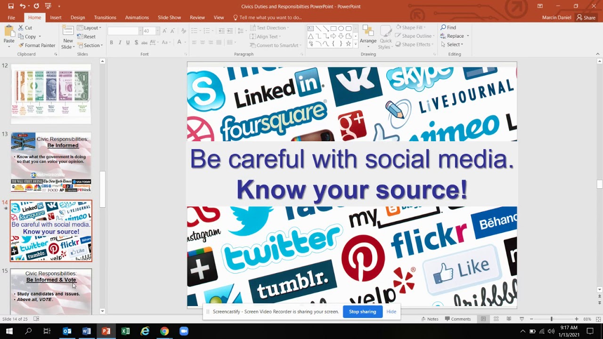Toggle Strikethrough formatting
The image size is (603, 339).
coord(145,42)
